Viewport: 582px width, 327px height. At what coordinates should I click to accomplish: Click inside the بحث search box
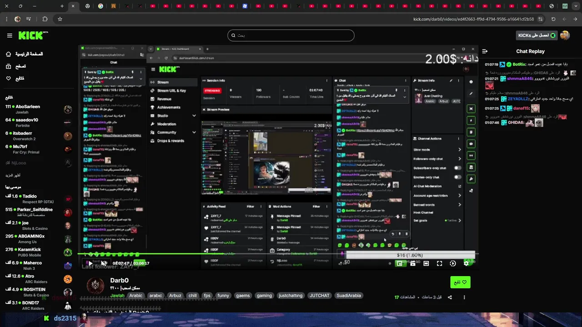click(291, 35)
